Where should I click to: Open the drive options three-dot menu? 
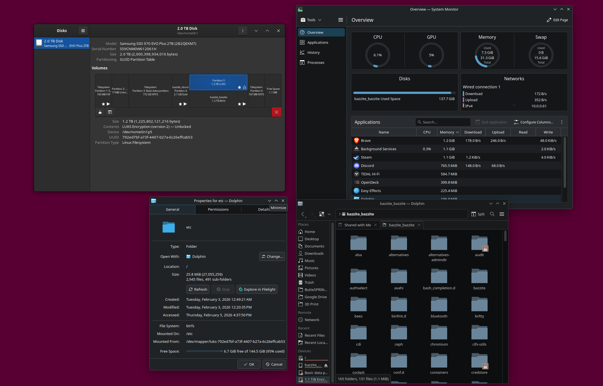pyautogui.click(x=243, y=31)
